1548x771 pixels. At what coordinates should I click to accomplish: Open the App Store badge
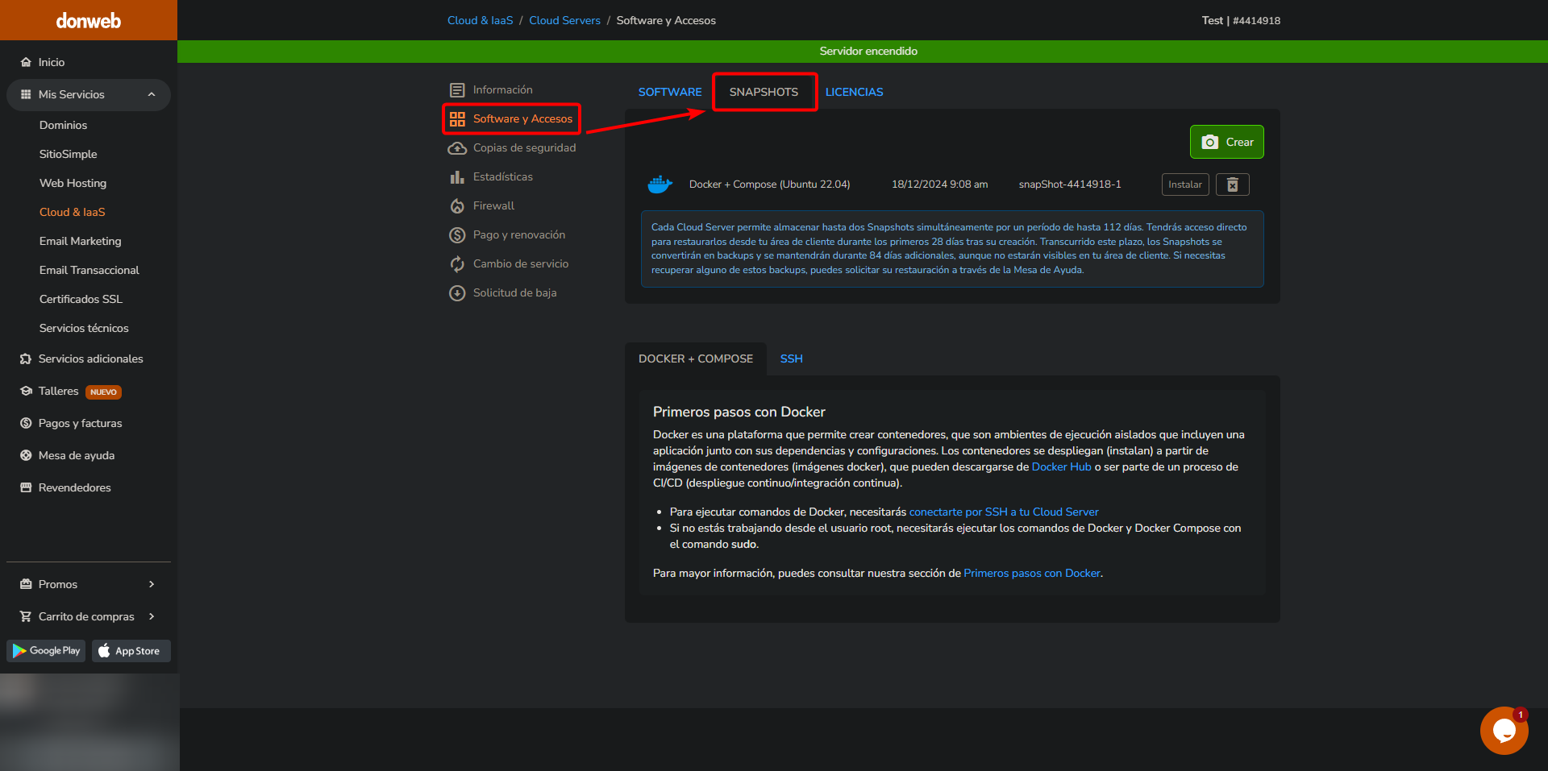pos(131,651)
